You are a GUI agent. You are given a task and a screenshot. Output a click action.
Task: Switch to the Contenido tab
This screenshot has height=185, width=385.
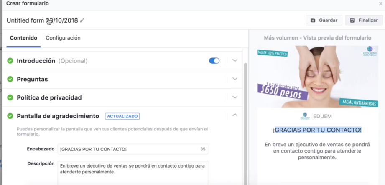click(x=23, y=38)
